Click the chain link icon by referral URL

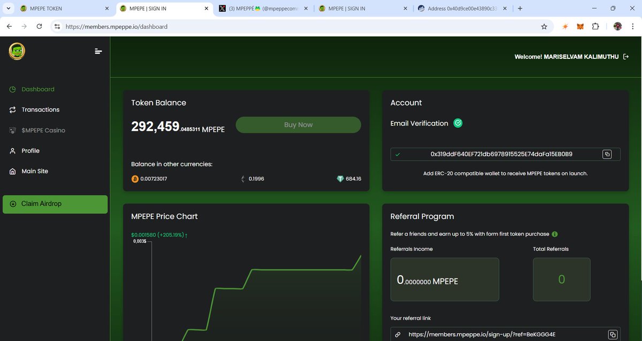pyautogui.click(x=398, y=335)
